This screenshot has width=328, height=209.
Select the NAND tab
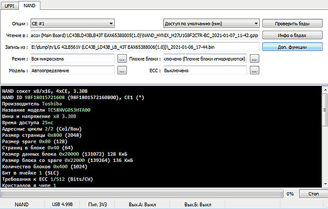point(30,5)
